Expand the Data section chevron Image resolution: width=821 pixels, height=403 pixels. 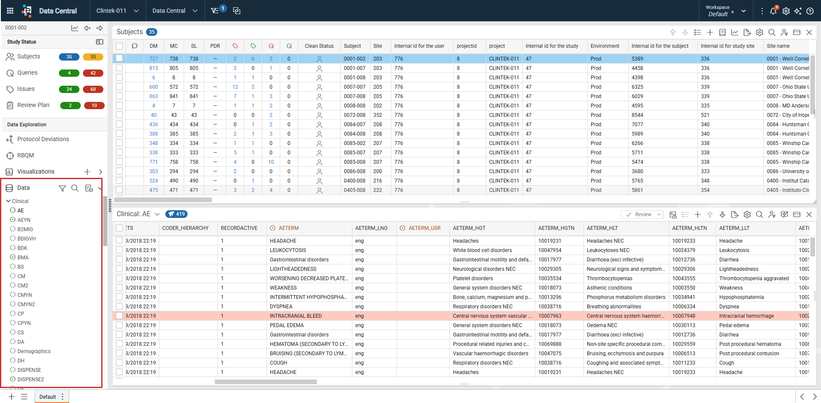pyautogui.click(x=100, y=188)
